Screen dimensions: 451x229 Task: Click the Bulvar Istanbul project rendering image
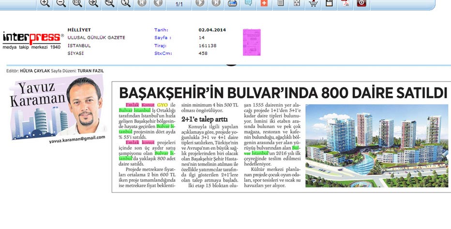tap(377, 146)
